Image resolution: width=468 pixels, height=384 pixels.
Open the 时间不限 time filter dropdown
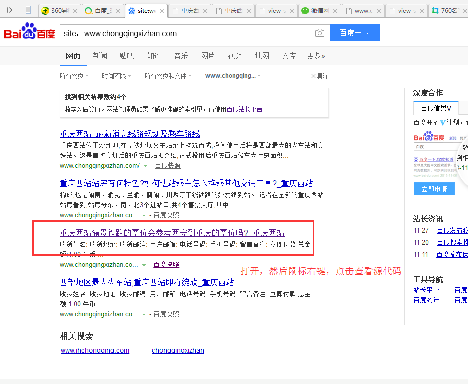(x=117, y=76)
